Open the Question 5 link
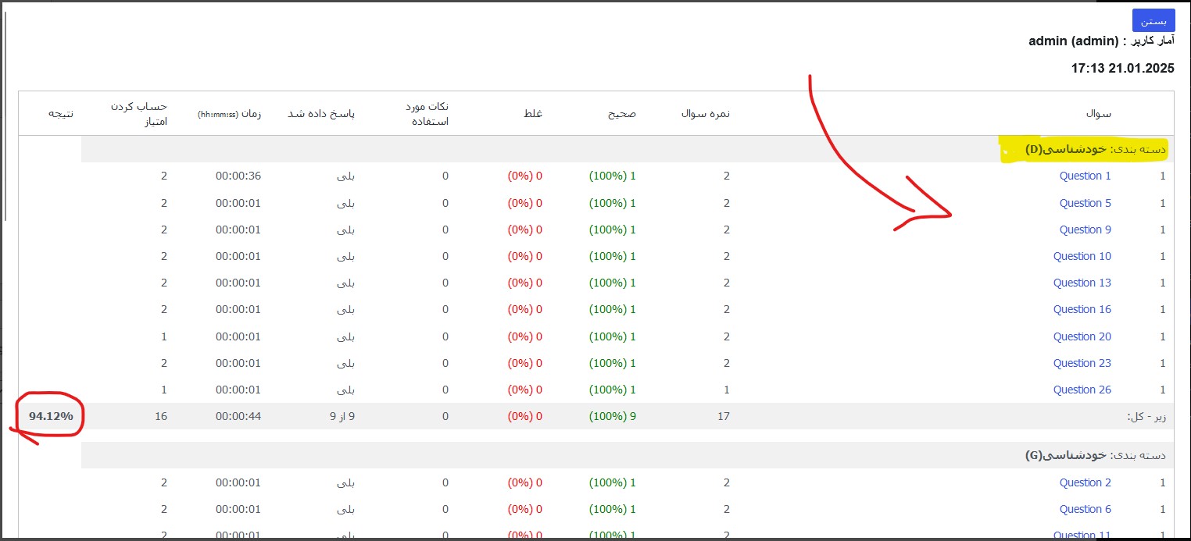This screenshot has width=1191, height=541. tap(1085, 203)
